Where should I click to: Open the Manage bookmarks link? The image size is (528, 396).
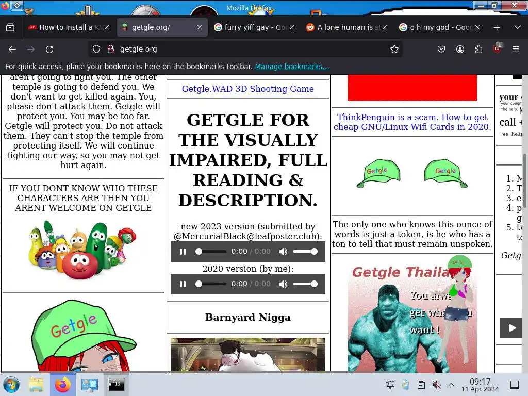click(x=292, y=67)
